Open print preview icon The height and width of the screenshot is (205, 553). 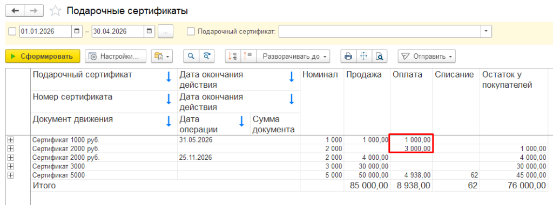380,56
